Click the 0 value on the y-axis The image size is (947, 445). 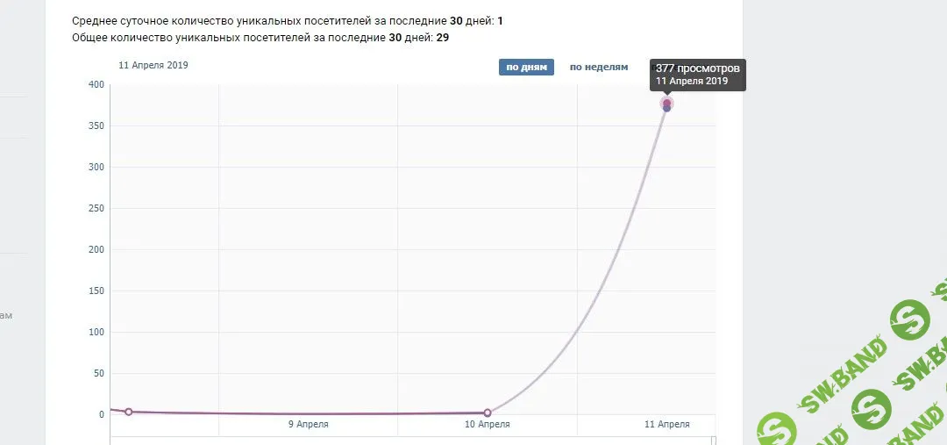102,414
